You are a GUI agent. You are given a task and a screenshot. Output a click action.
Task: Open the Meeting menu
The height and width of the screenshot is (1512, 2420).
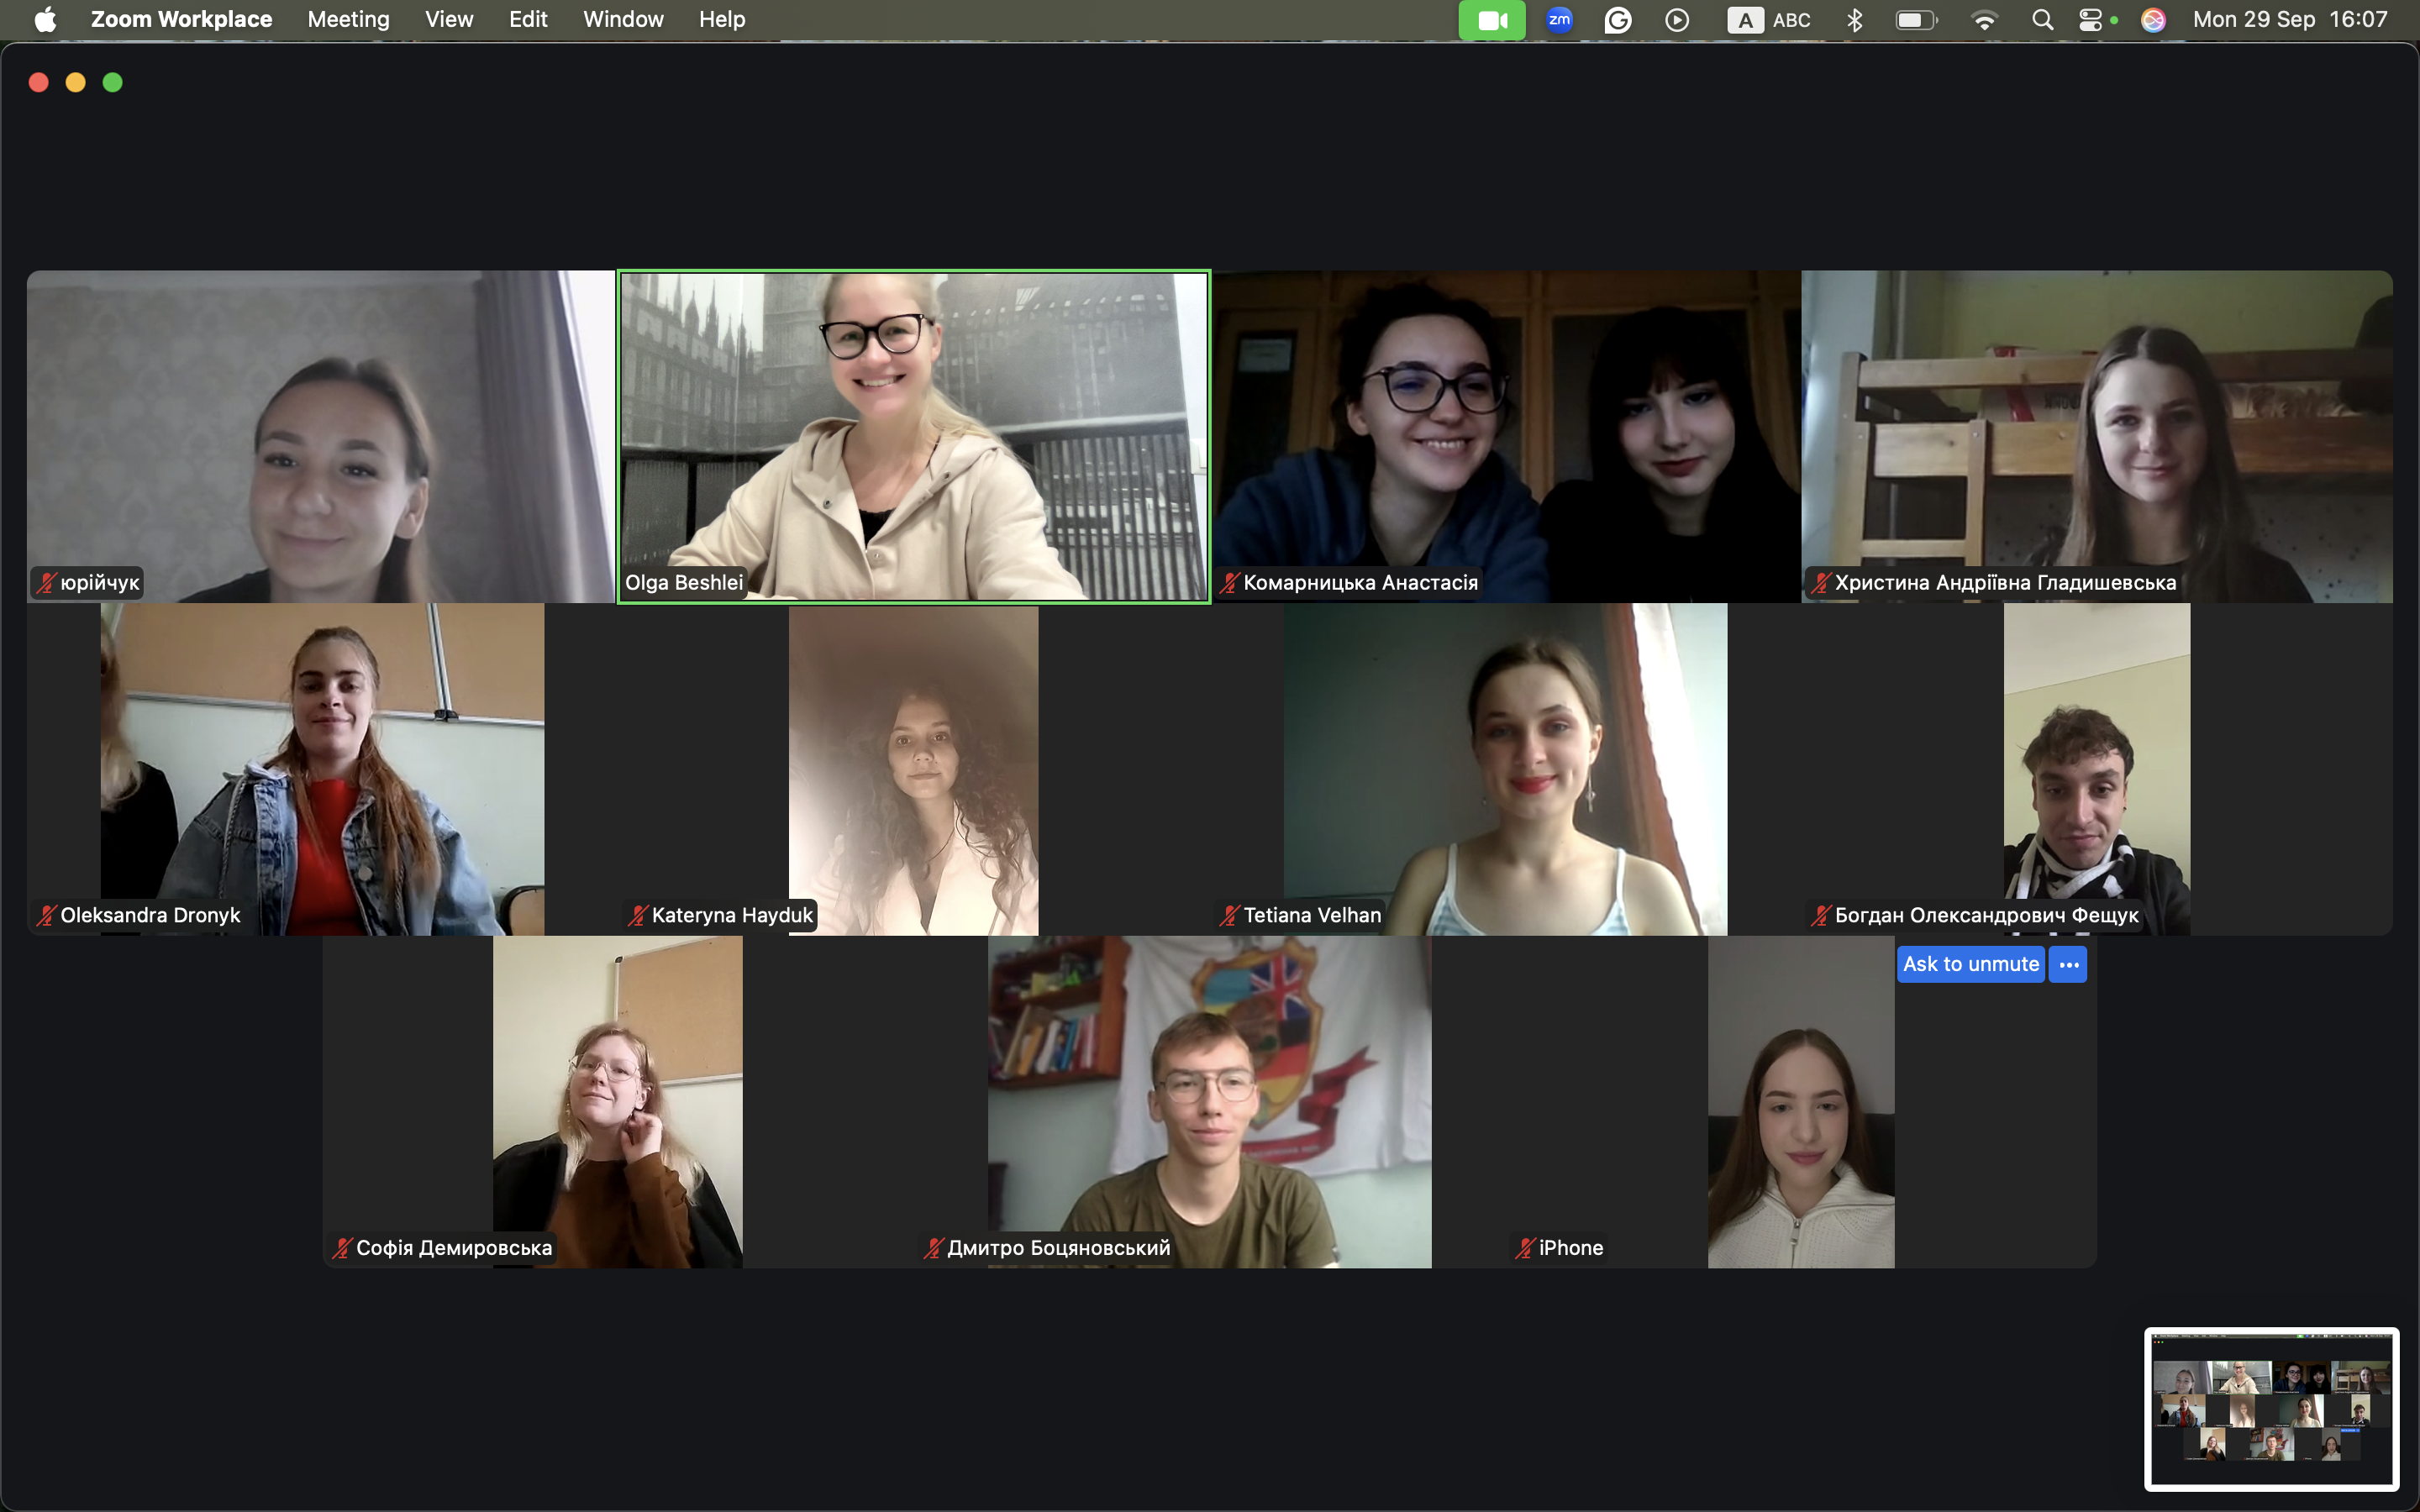pos(348,19)
